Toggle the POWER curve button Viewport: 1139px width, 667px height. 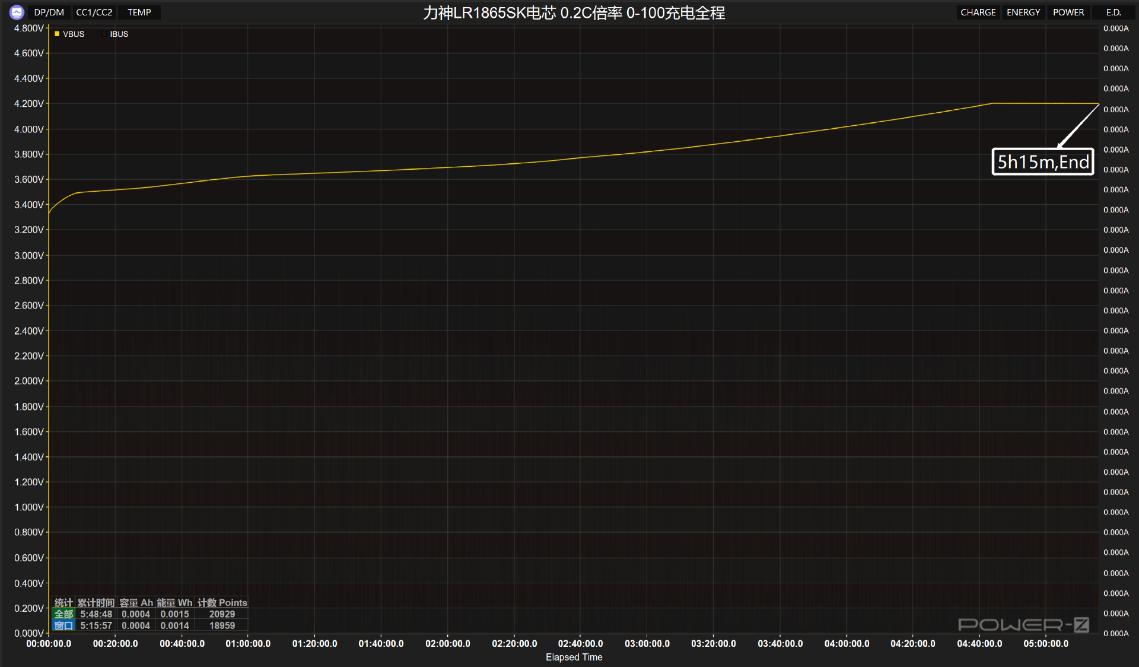click(x=1068, y=12)
